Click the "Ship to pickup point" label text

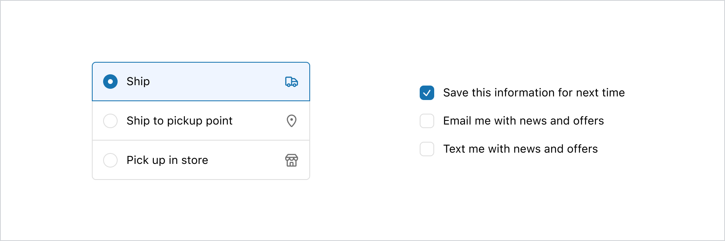[x=179, y=121]
